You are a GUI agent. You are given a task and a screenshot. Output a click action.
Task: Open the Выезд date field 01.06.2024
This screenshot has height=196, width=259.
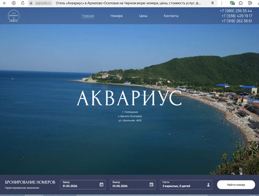(x=133, y=185)
